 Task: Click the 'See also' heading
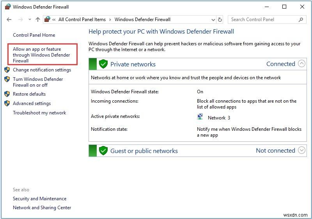(x=21, y=190)
